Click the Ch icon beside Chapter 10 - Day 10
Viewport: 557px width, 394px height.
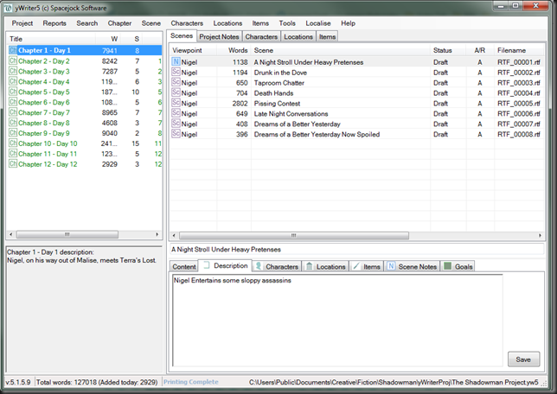pyautogui.click(x=13, y=143)
